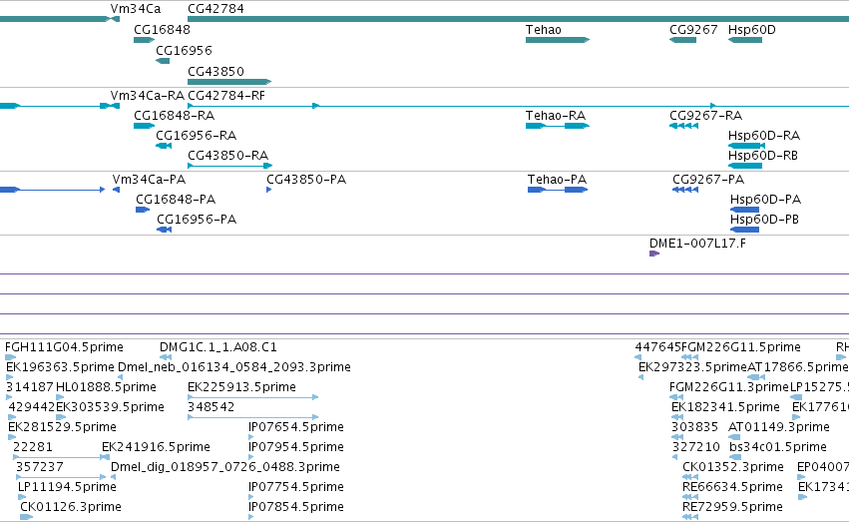
Task: Click the 348542 EST label
Action: (x=212, y=407)
